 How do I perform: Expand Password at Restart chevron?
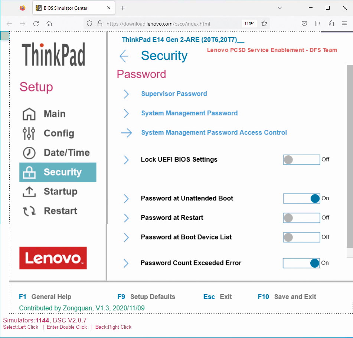pyautogui.click(x=126, y=218)
